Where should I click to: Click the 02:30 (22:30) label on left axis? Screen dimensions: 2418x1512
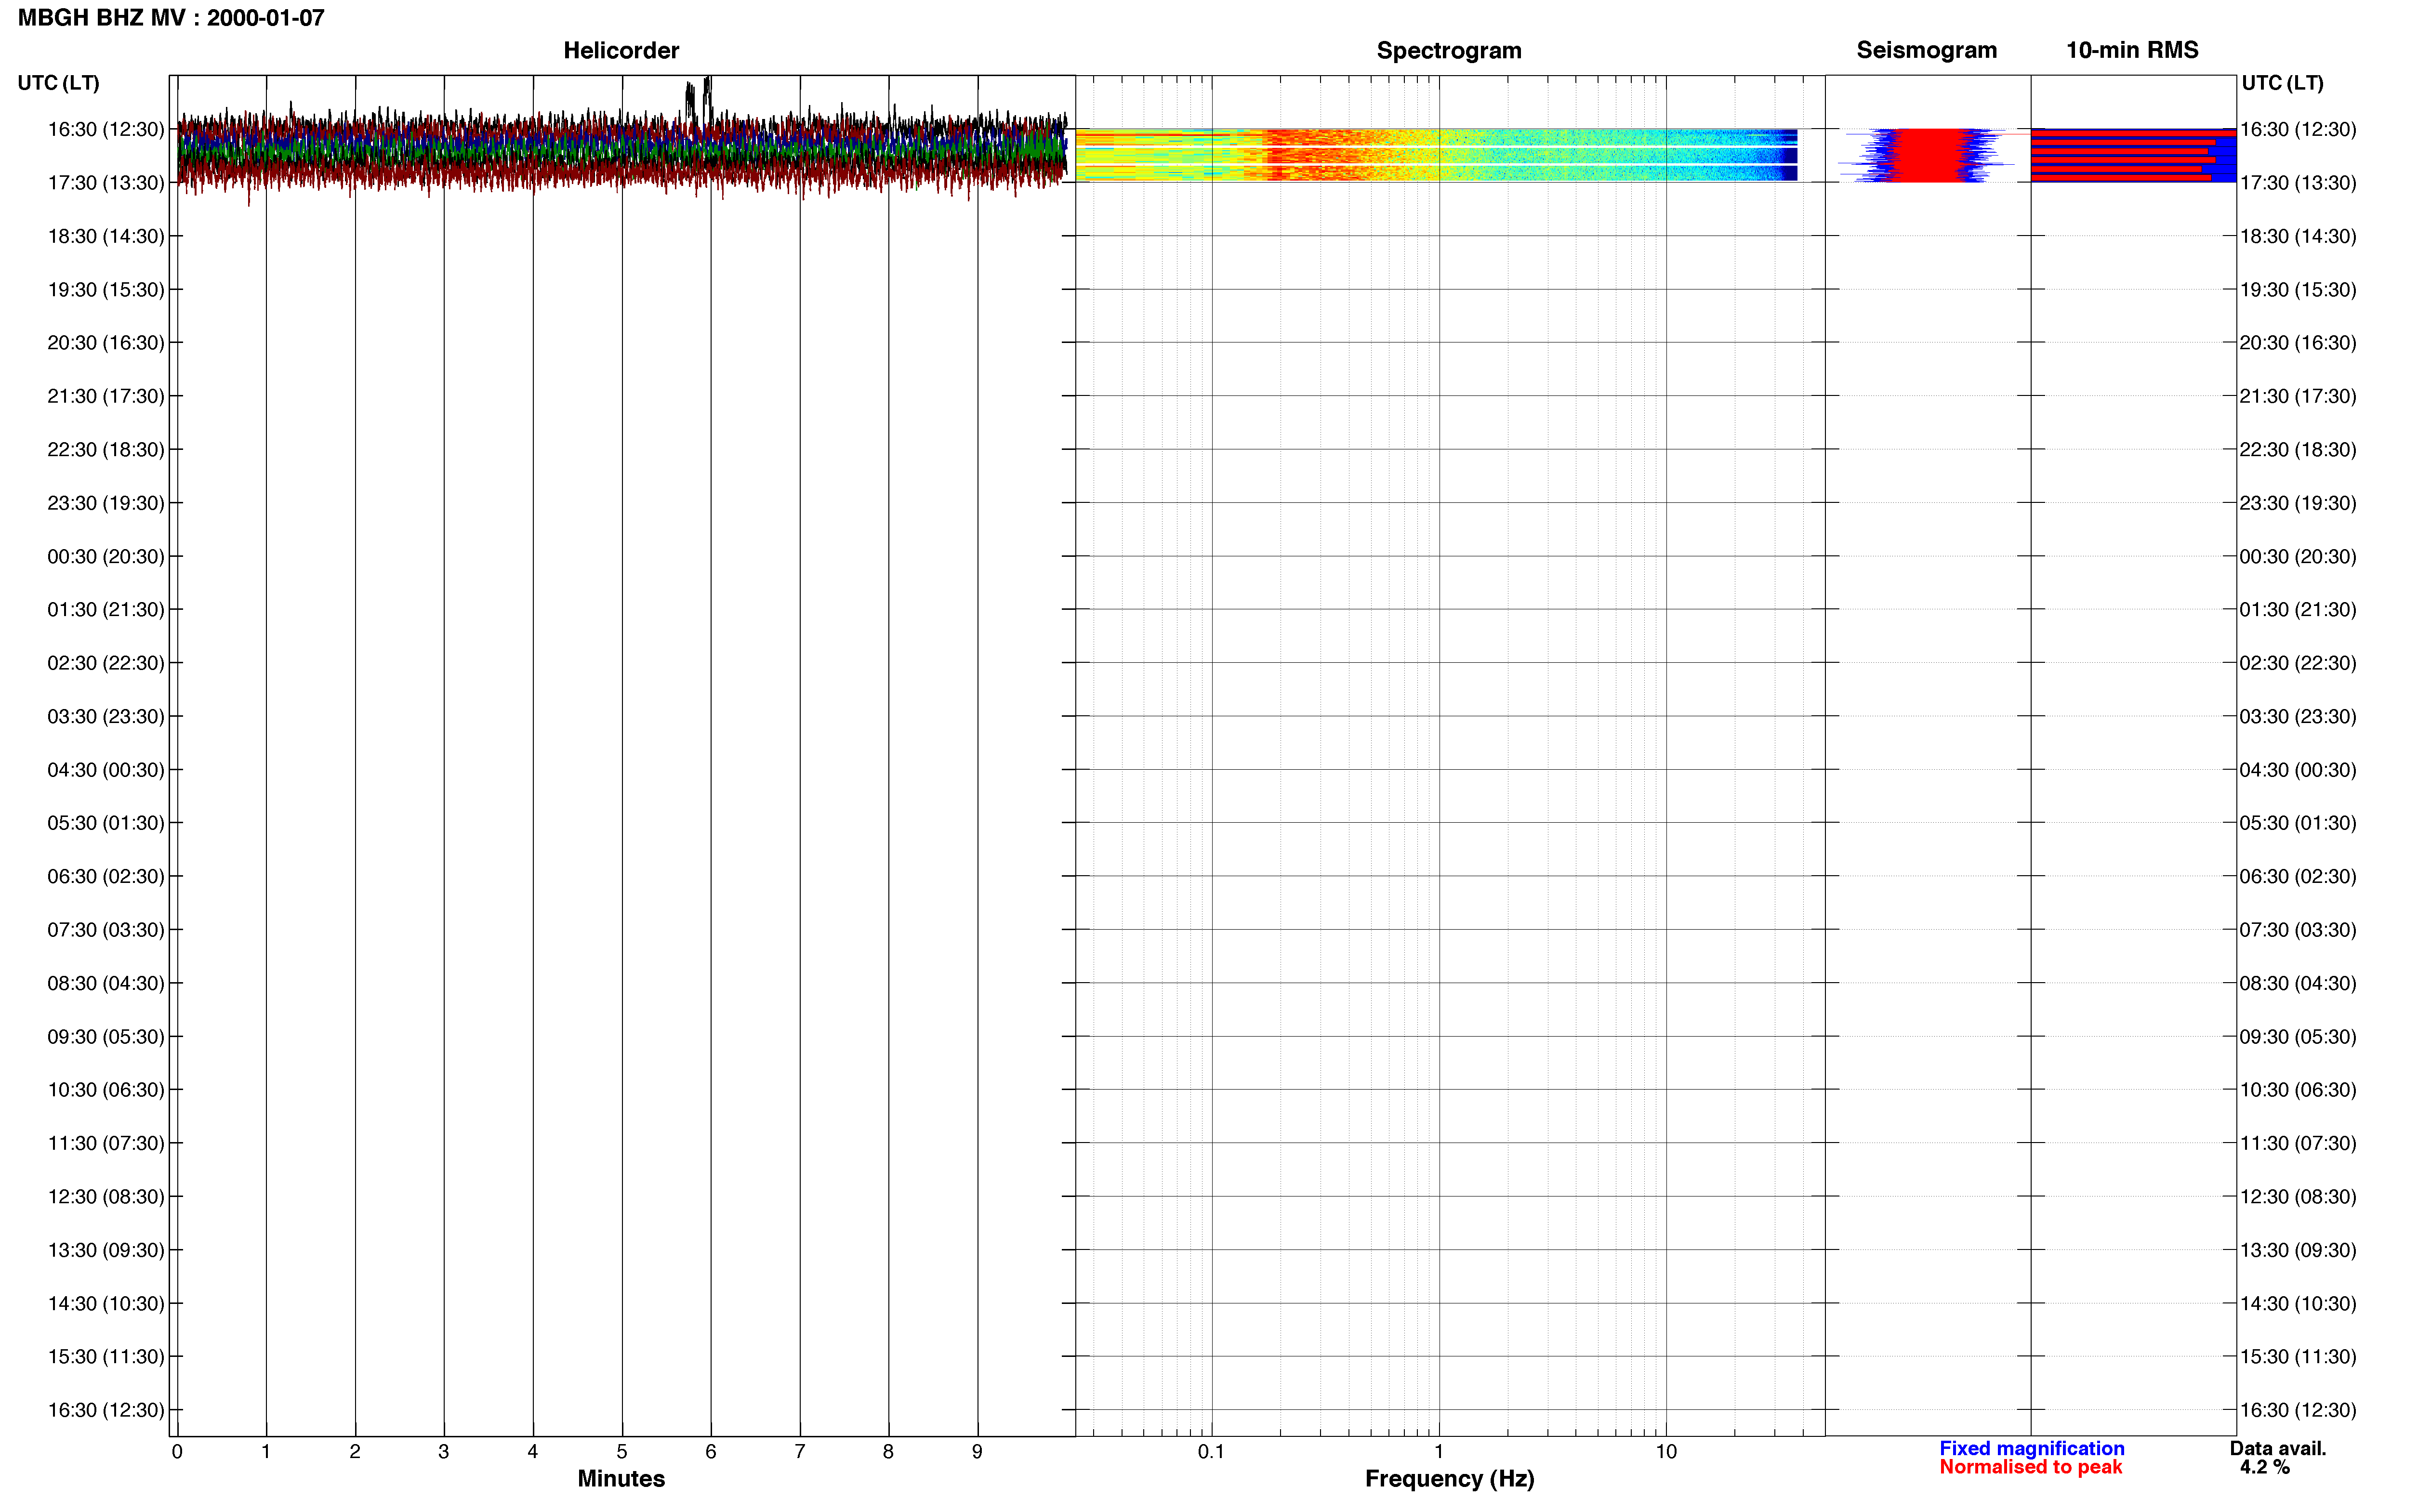point(106,663)
